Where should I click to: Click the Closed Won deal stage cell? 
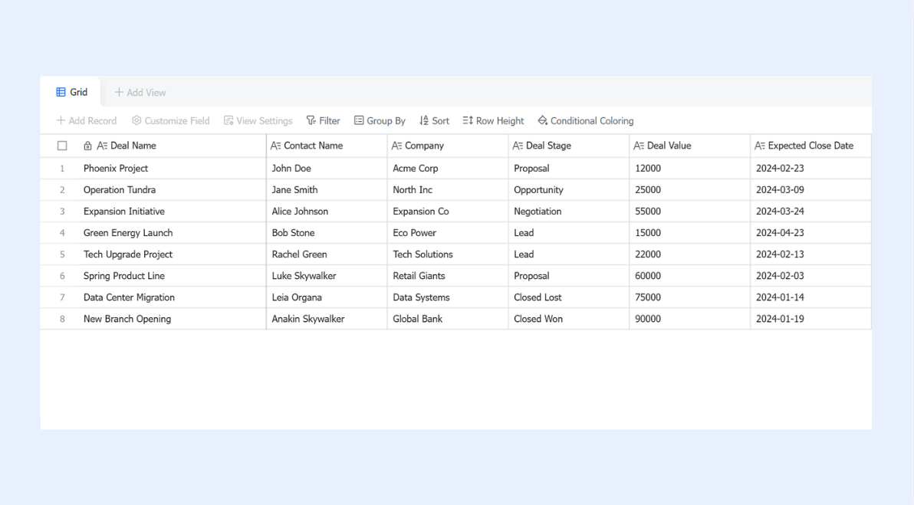[x=569, y=320]
